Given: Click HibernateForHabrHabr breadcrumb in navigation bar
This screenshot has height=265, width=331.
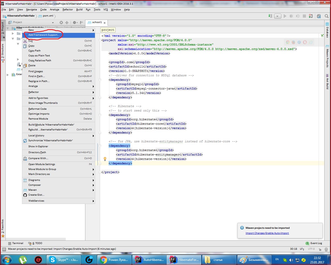Looking at the screenshot, I should click(19, 16).
